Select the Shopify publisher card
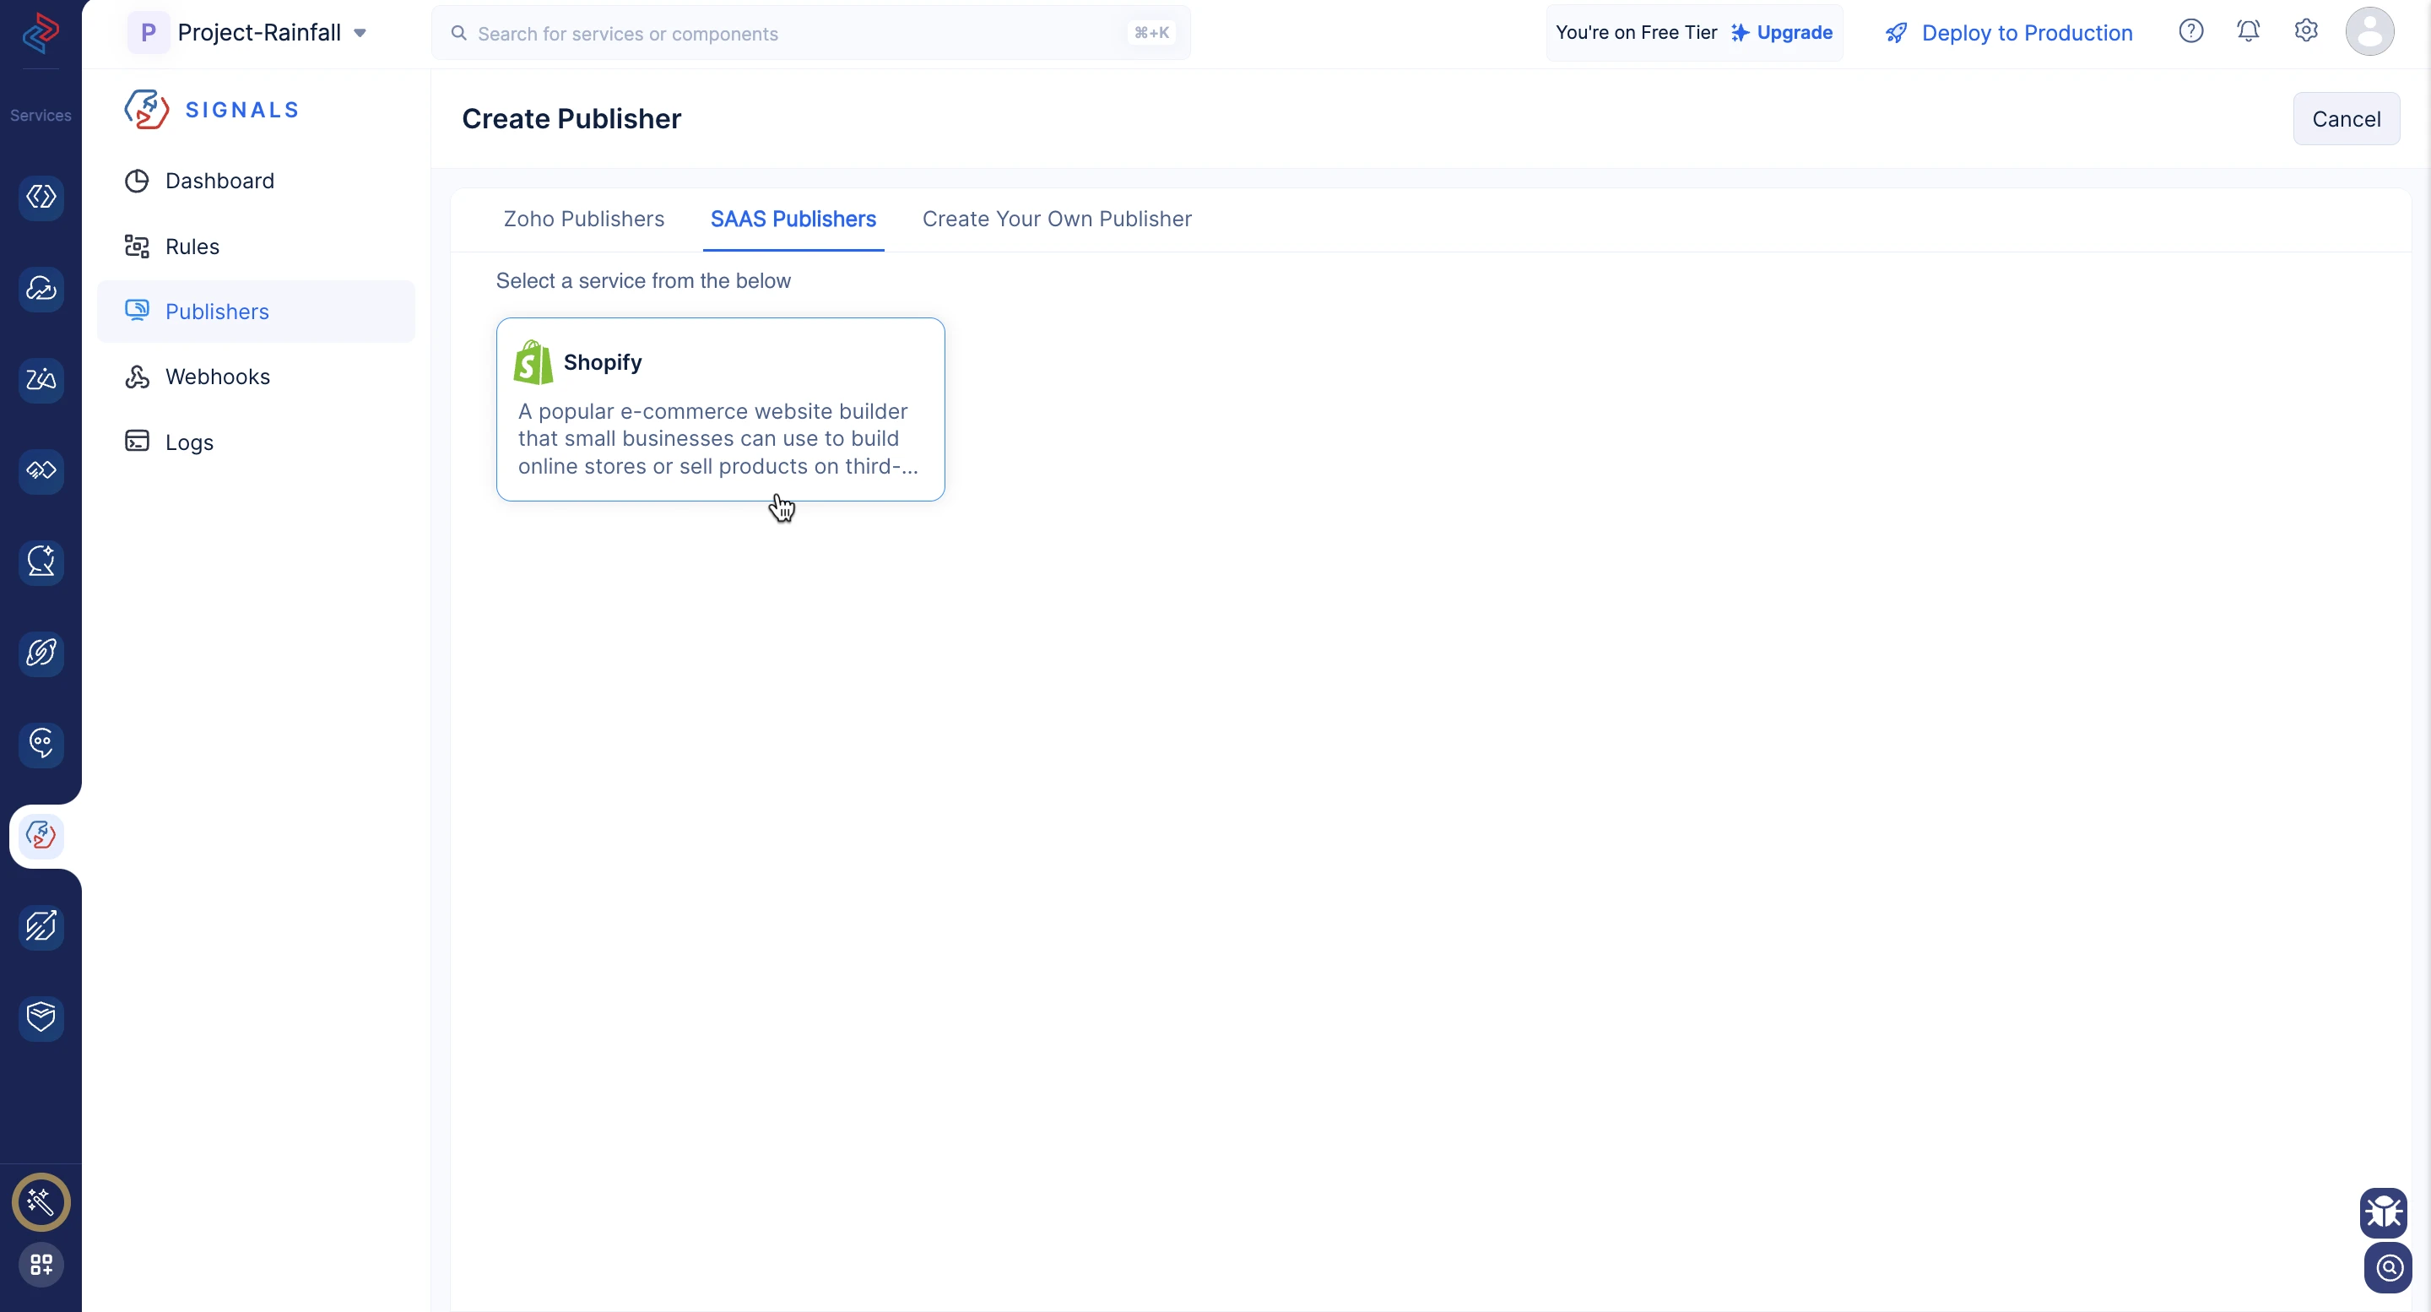Viewport: 2431px width, 1312px height. 720,409
